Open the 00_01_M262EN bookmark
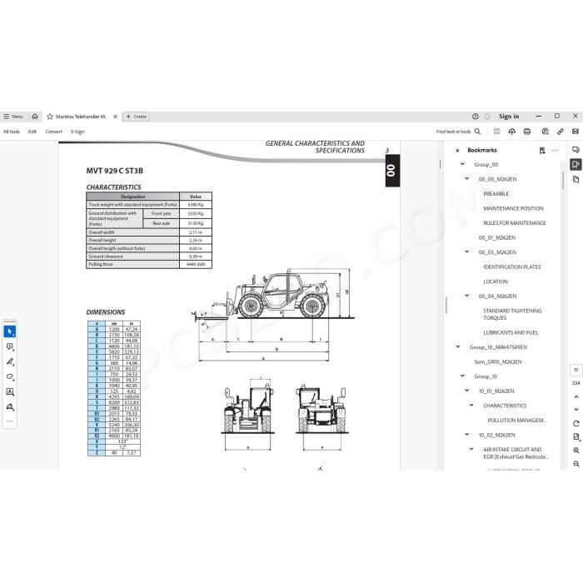The image size is (583, 583). pyautogui.click(x=496, y=237)
